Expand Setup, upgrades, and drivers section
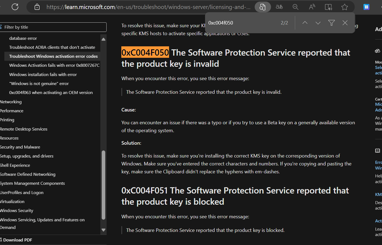 point(27,156)
